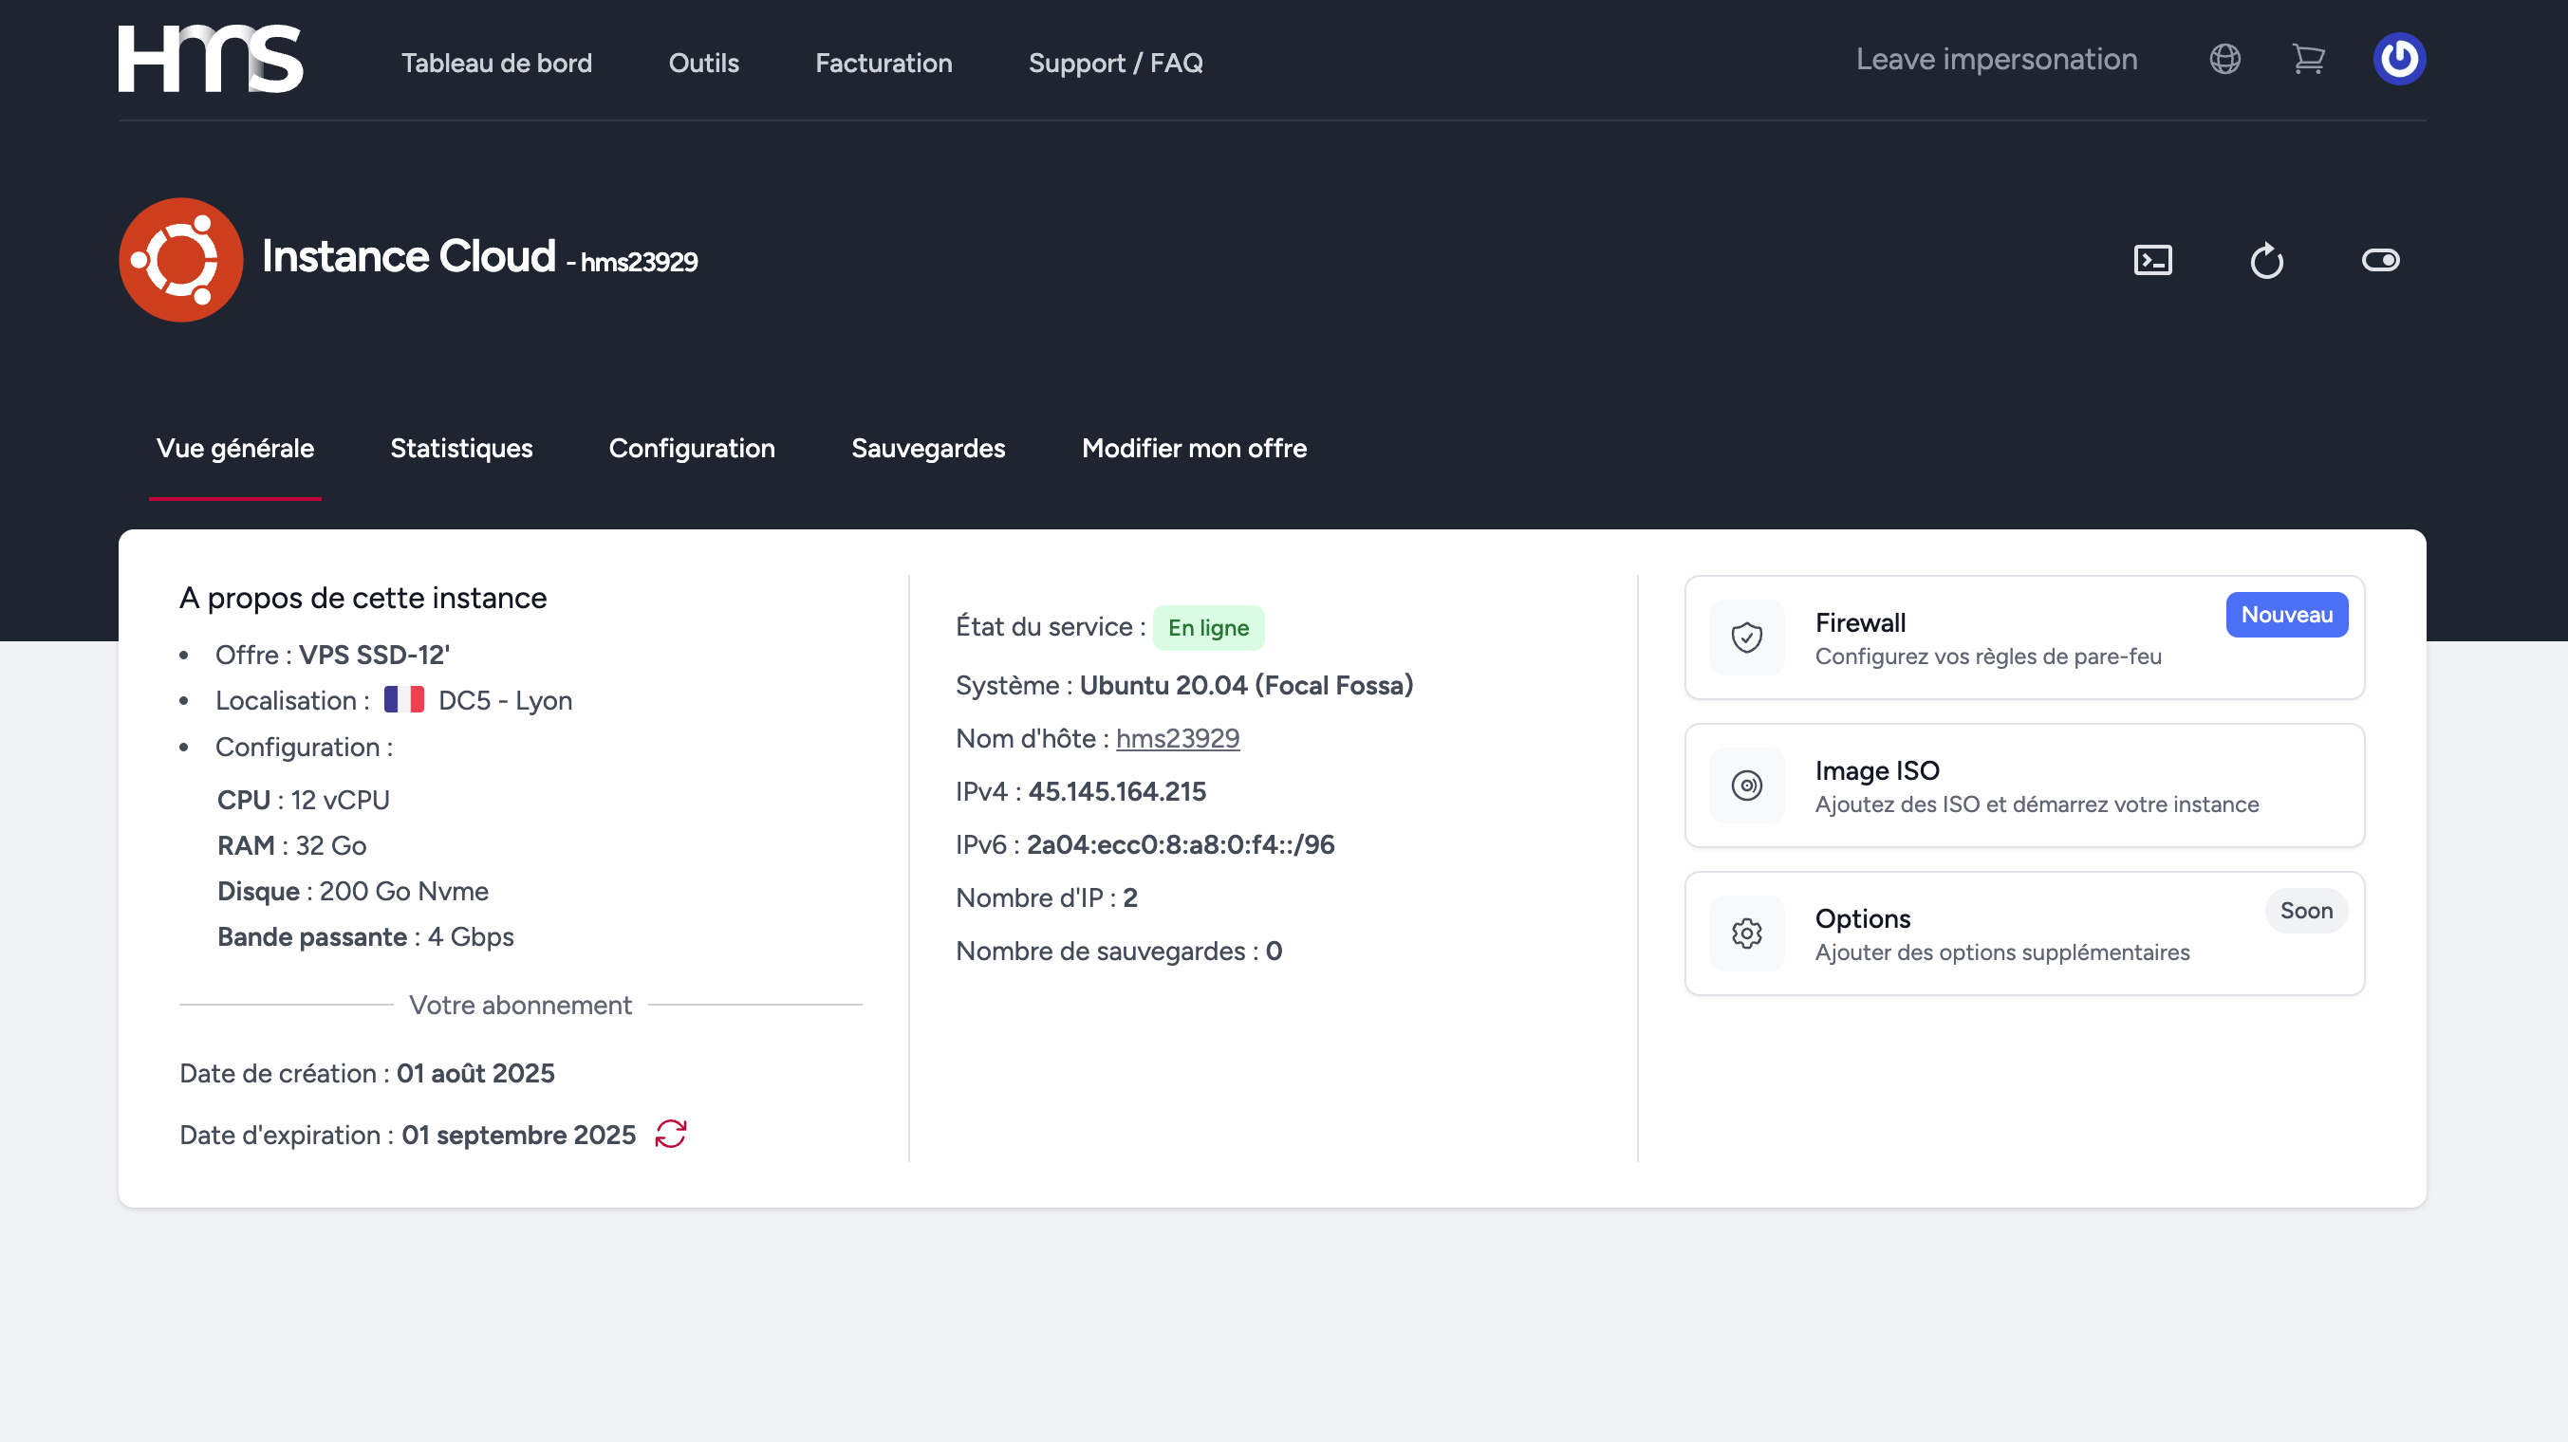Image resolution: width=2568 pixels, height=1442 pixels.
Task: Select the Firewall shield icon
Action: 1745,637
